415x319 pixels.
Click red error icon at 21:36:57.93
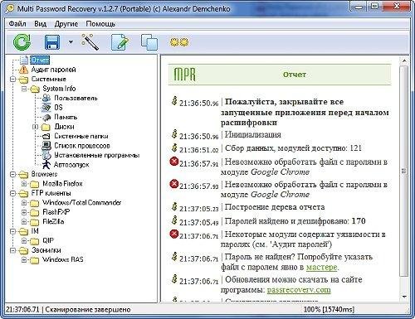pyautogui.click(x=174, y=184)
